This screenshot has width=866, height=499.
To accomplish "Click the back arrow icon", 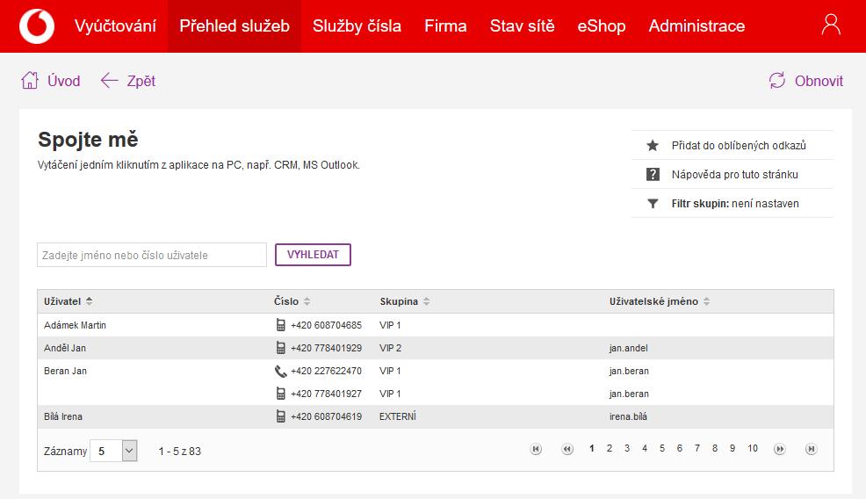I will point(110,81).
